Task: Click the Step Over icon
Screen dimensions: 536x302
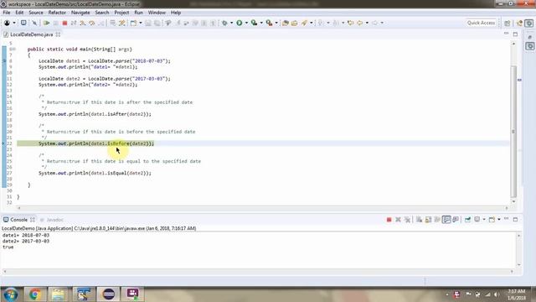Action: (91, 23)
